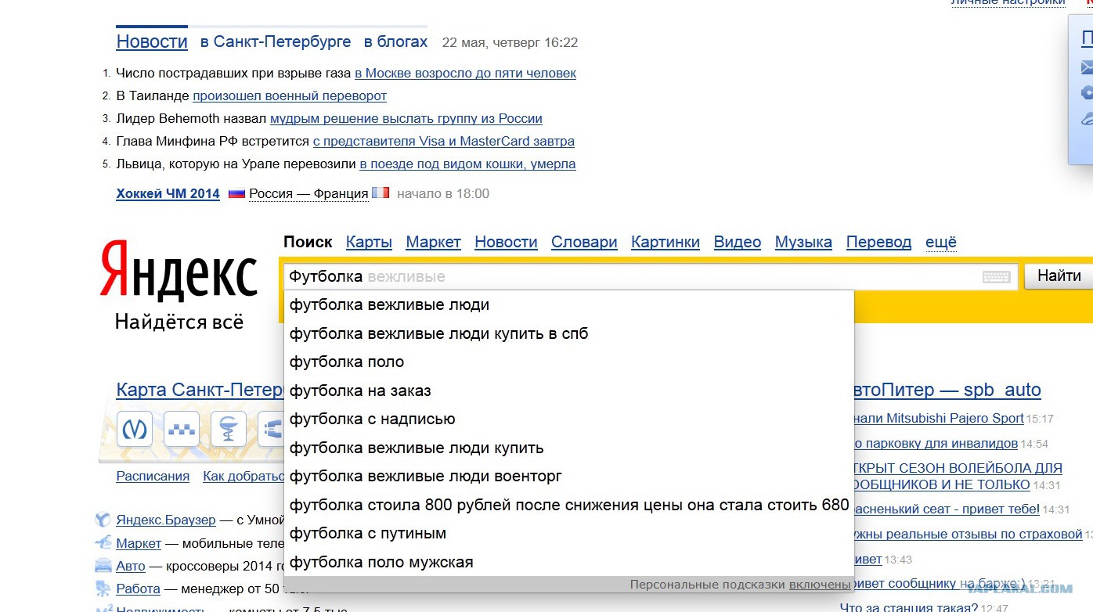Click the Авто car icon
The width and height of the screenshot is (1093, 612).
(x=103, y=565)
